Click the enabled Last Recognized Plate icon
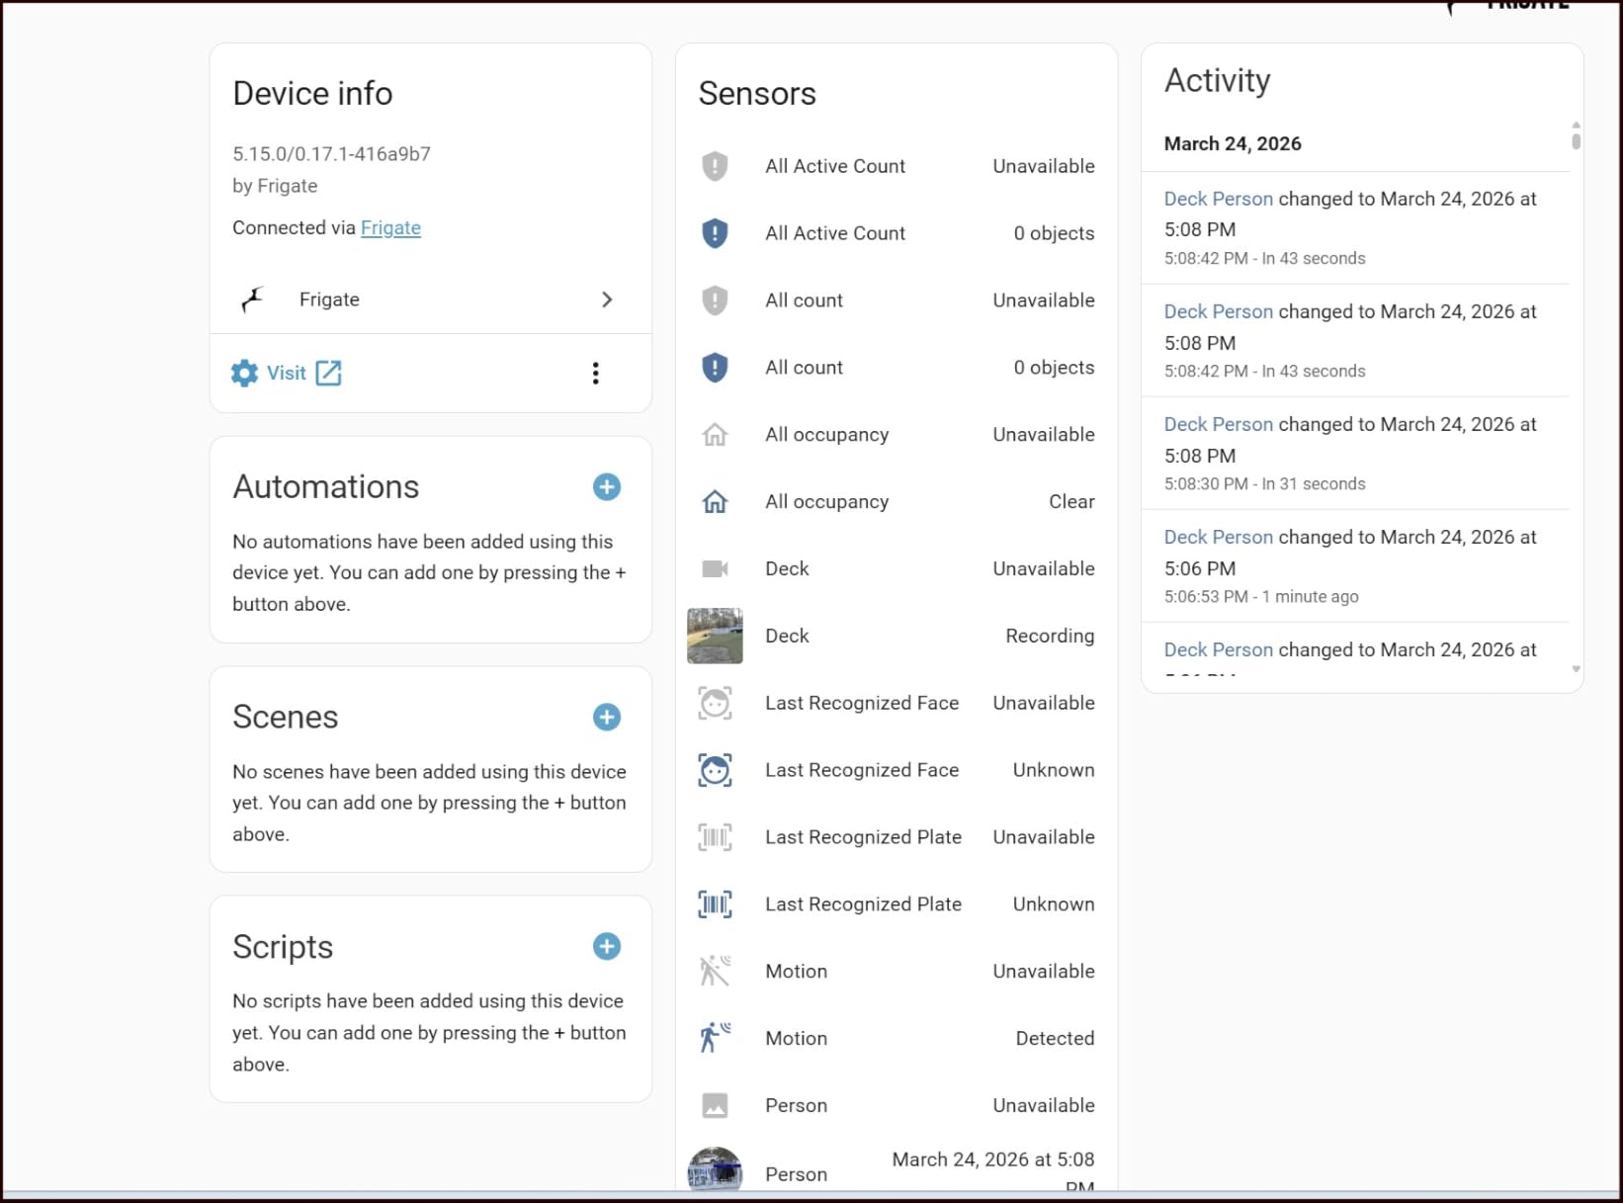 715,903
